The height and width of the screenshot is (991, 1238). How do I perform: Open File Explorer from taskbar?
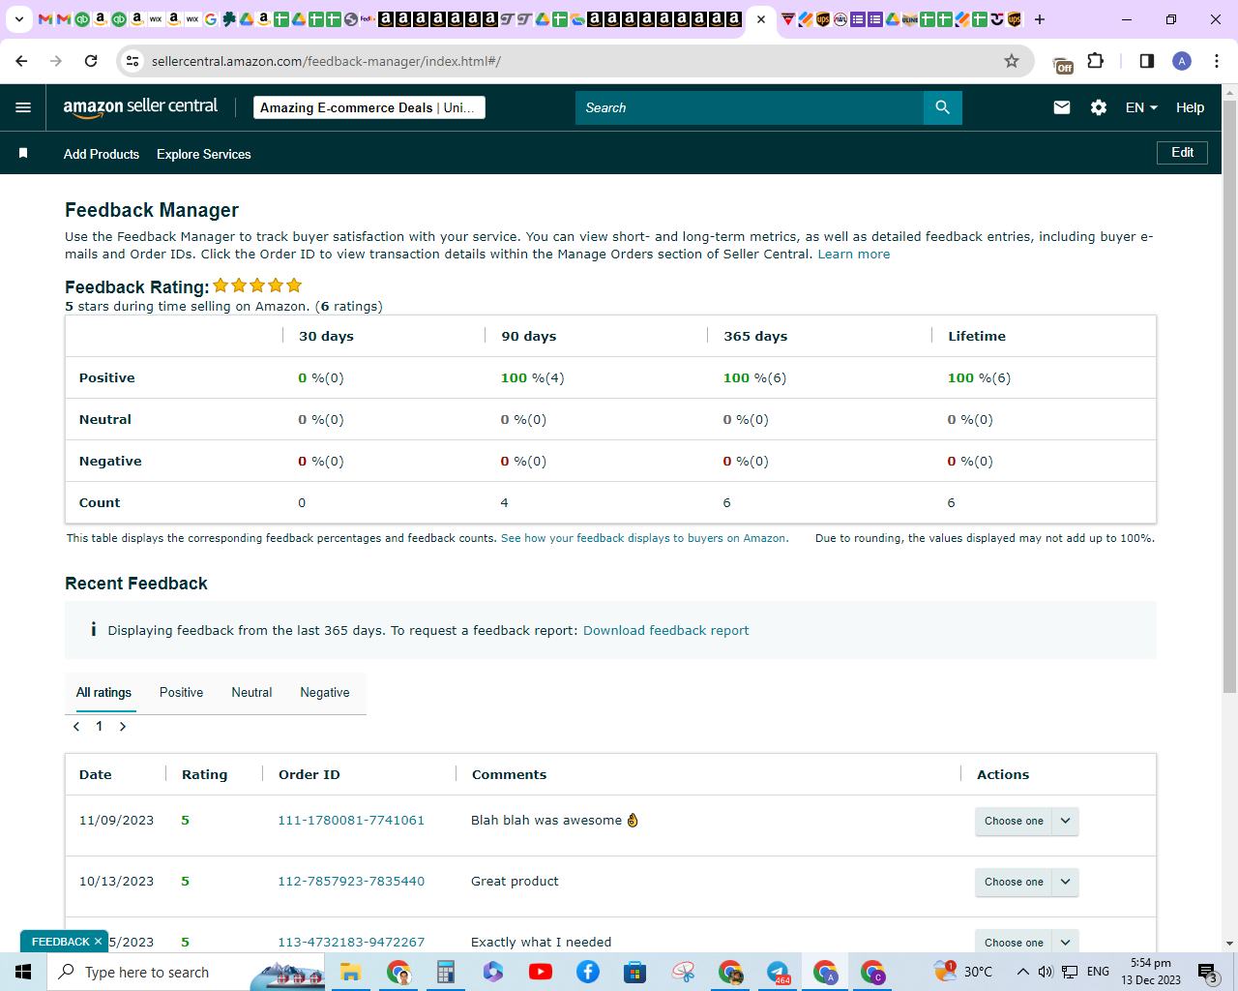click(350, 972)
